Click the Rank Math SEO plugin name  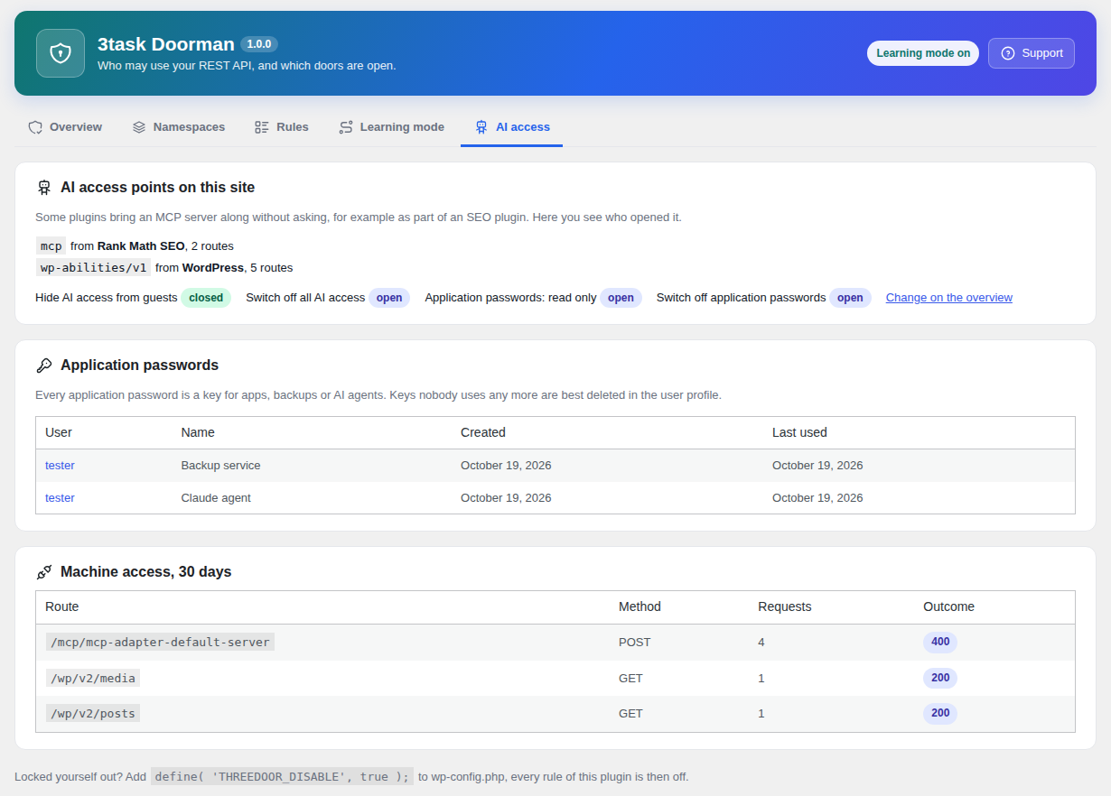point(141,245)
